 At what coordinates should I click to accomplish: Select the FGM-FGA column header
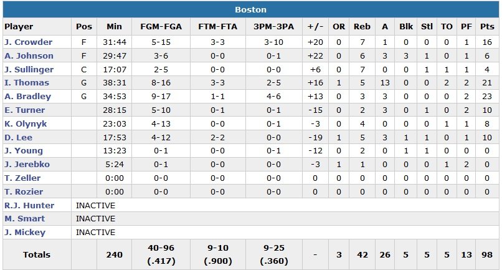(x=161, y=27)
